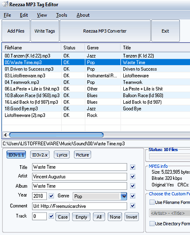Click the All button
This screenshot has height=235, width=190.
(x=99, y=217)
